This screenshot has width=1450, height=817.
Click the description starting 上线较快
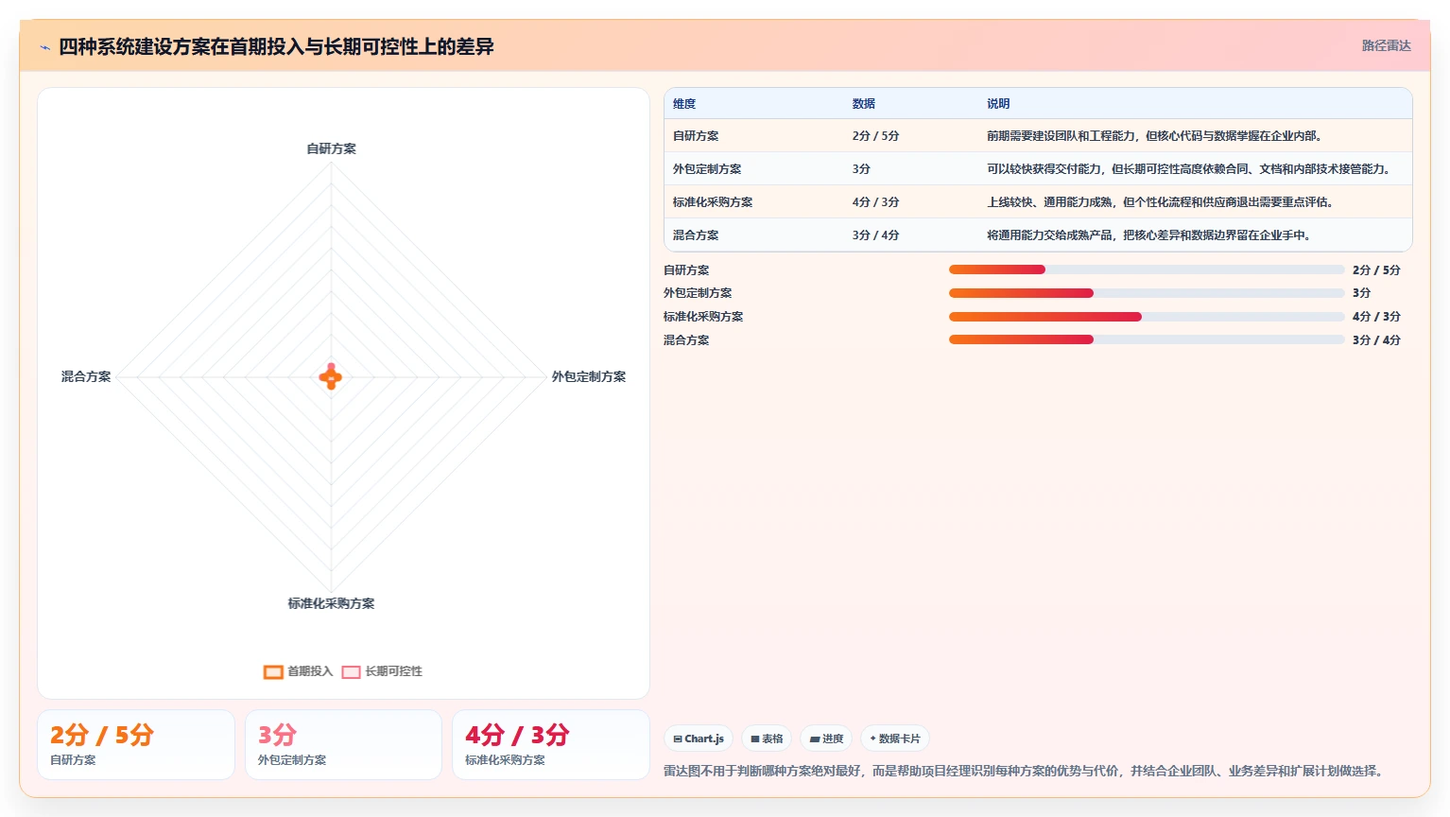[x=1160, y=202]
